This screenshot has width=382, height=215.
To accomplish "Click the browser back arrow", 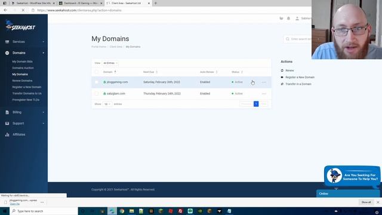I will 5,10.
